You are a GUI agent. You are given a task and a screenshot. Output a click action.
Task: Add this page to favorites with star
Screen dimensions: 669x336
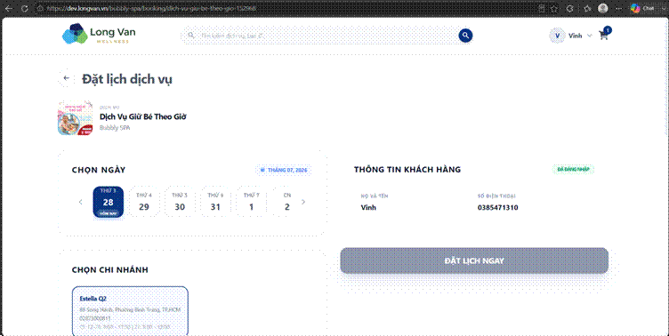tap(554, 9)
